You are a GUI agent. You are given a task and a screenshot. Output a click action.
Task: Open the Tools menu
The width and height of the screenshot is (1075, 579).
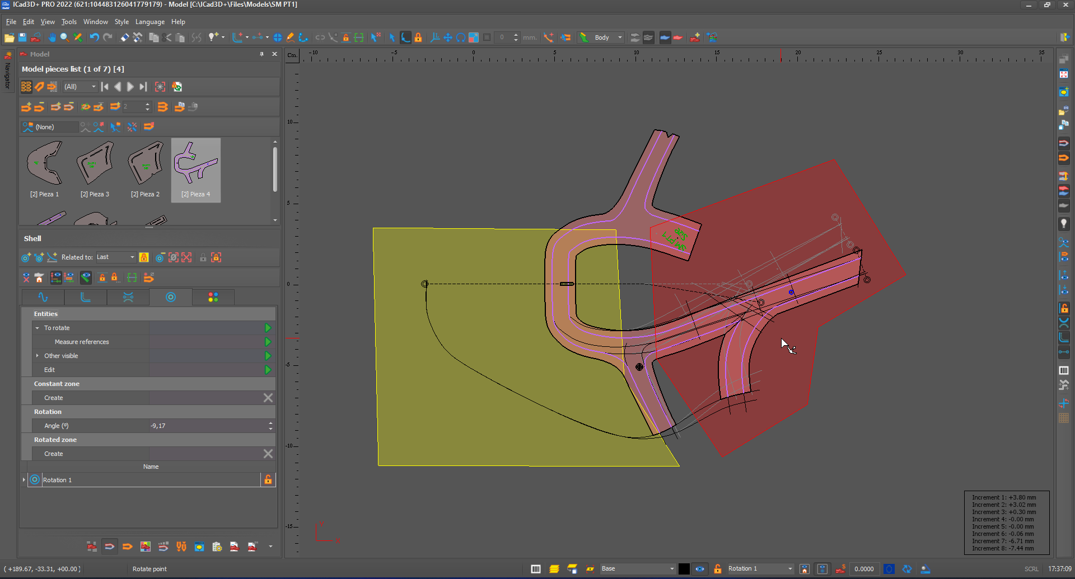tap(69, 22)
